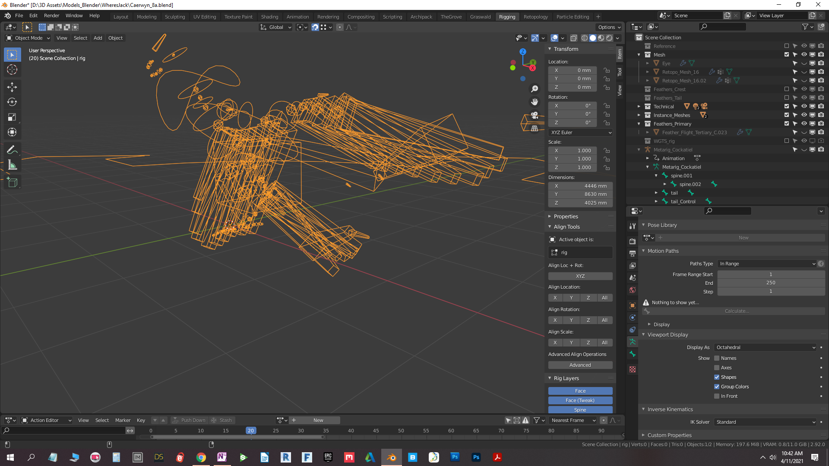Open the Object menu in viewport header
Screen dimensions: 829x466
(x=115, y=38)
